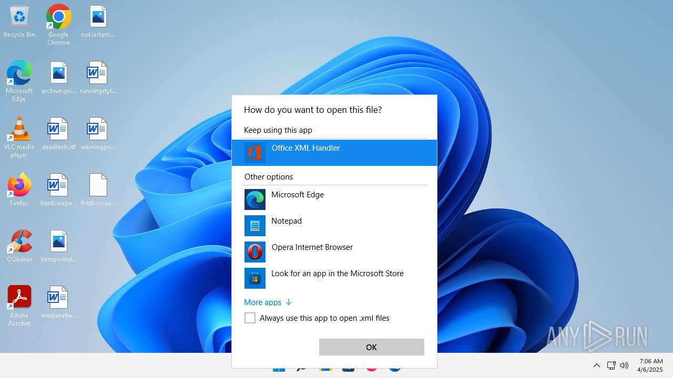This screenshot has width=673, height=378.
Task: Select Microsoft Edge desktop shortcut
Action: tap(19, 81)
